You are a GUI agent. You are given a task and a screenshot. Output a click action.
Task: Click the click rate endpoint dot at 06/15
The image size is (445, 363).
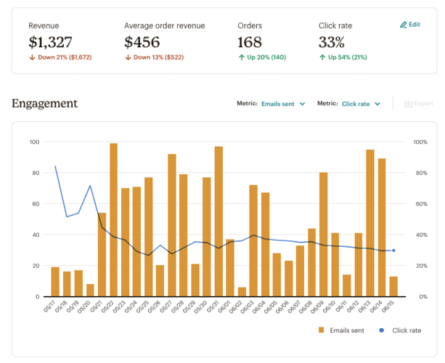tap(393, 250)
